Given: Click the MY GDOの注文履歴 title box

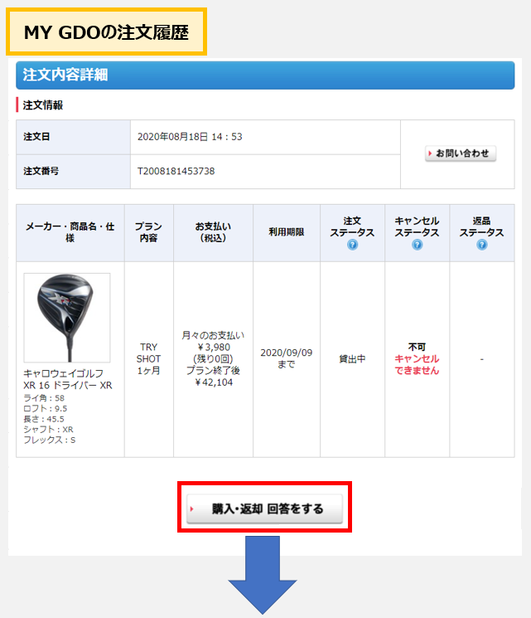Looking at the screenshot, I should (106, 32).
